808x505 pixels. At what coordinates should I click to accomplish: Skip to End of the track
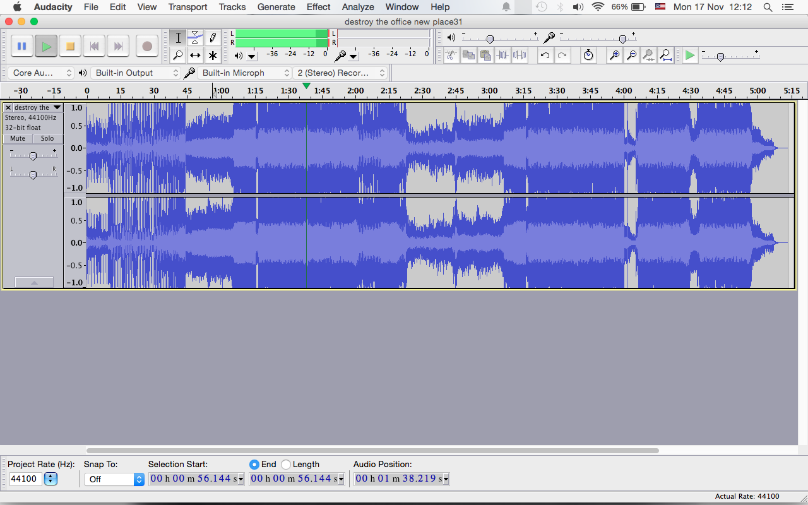click(118, 46)
